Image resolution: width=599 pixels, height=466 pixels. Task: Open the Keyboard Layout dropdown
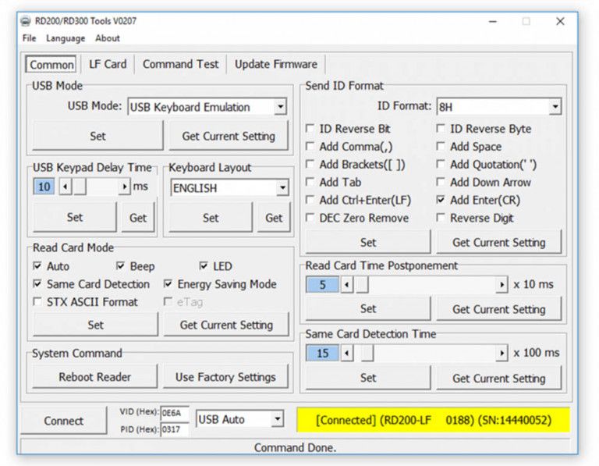tap(282, 188)
